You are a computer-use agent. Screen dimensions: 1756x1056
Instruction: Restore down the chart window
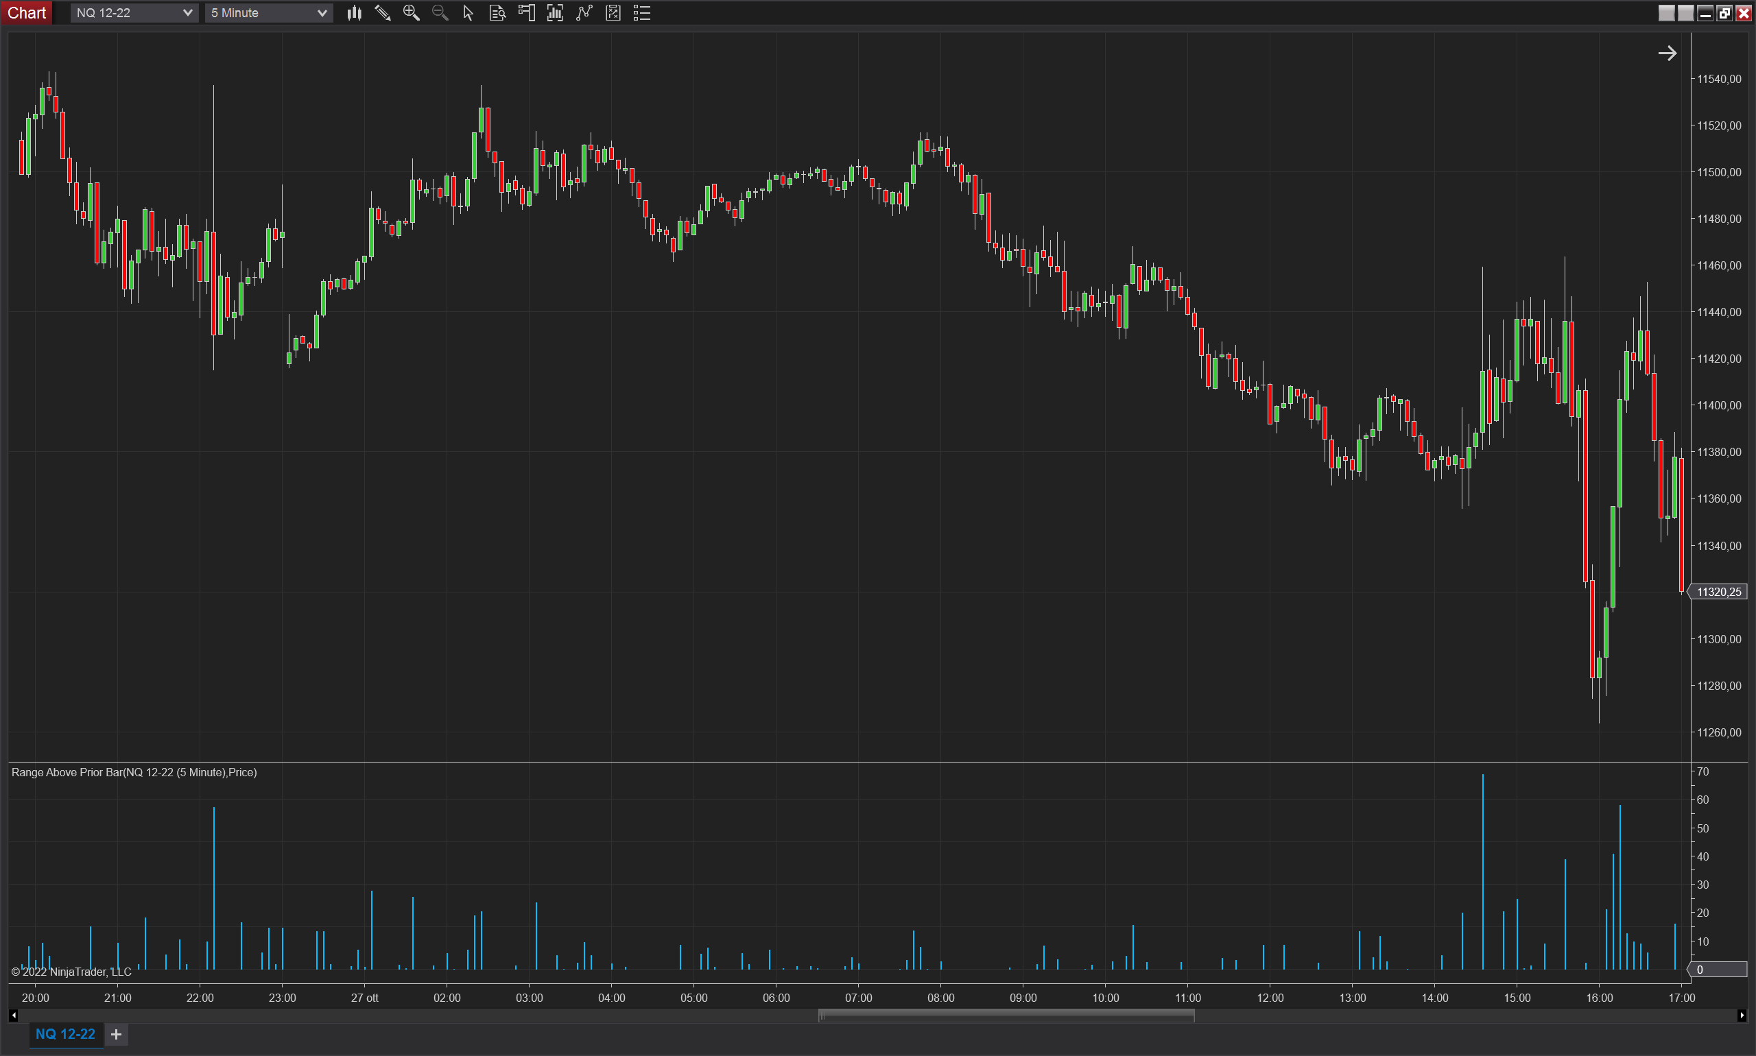pyautogui.click(x=1724, y=13)
